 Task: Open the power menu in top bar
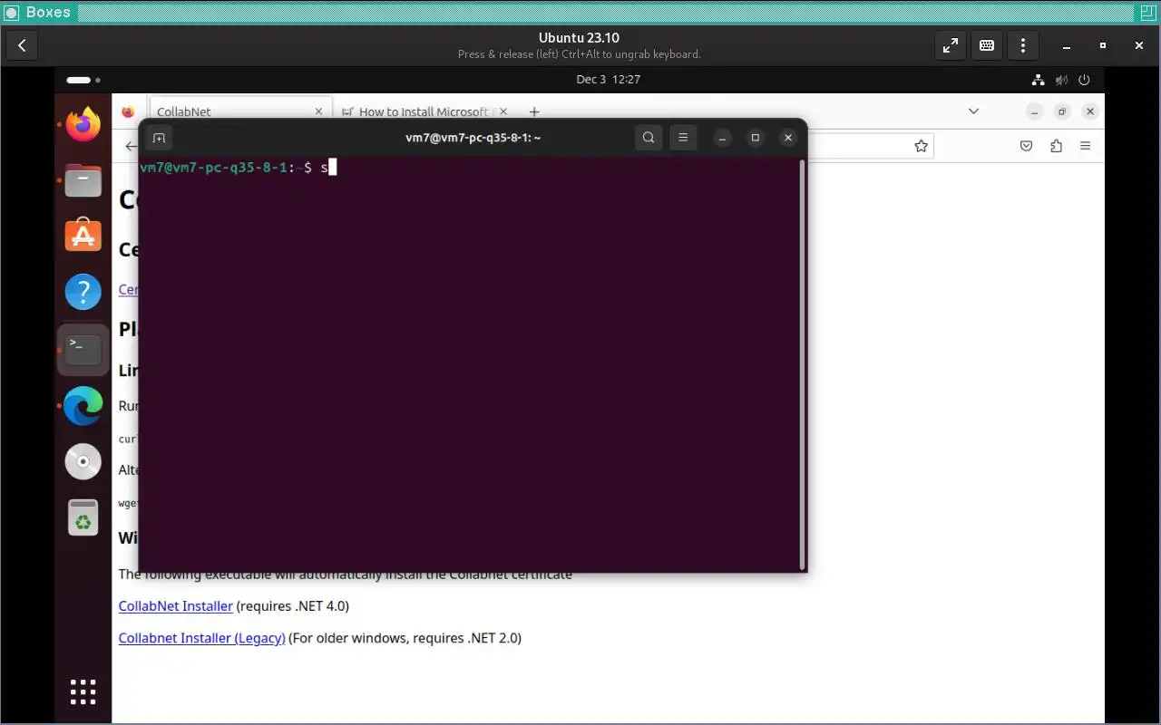(1085, 80)
